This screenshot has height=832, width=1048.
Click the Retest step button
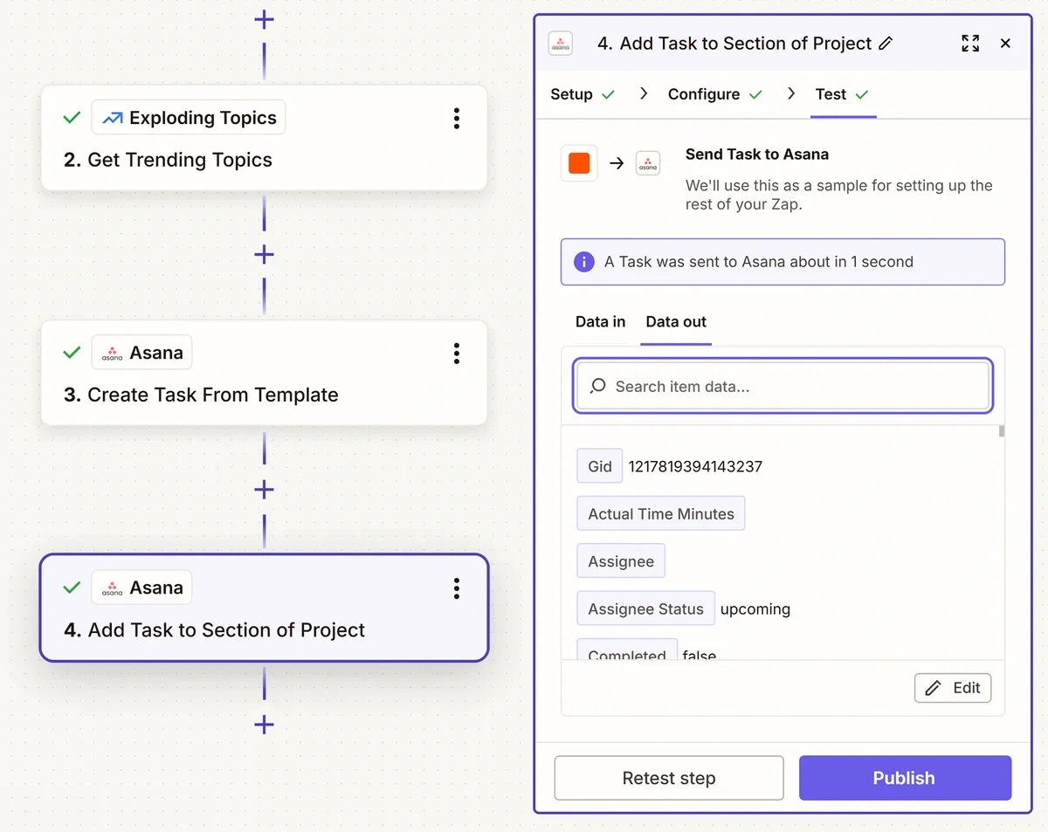tap(669, 778)
